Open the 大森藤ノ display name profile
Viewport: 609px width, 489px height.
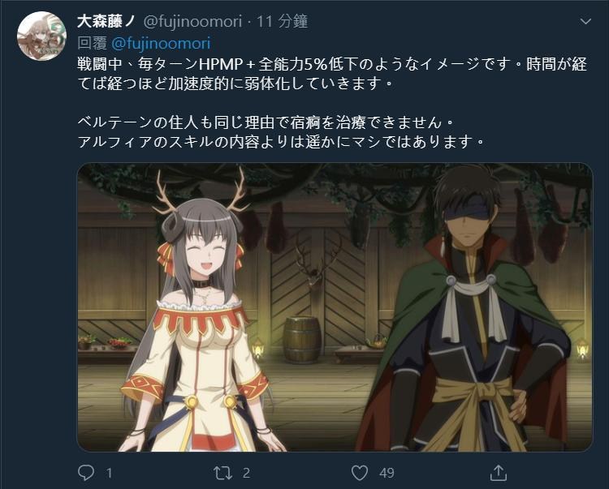(x=106, y=21)
